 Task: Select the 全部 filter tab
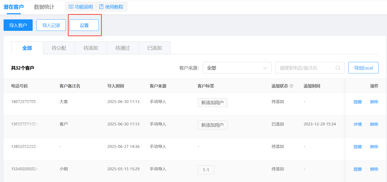(27, 48)
